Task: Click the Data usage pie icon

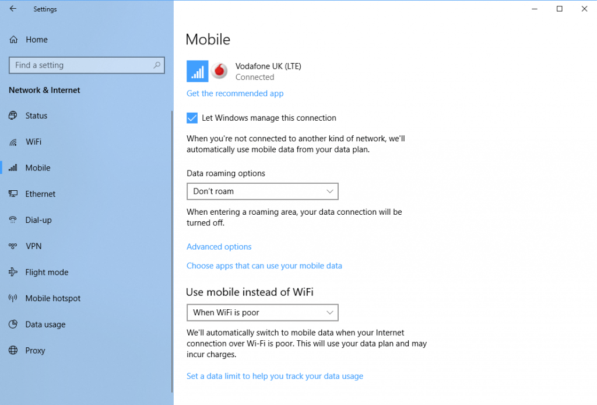Action: 13,324
